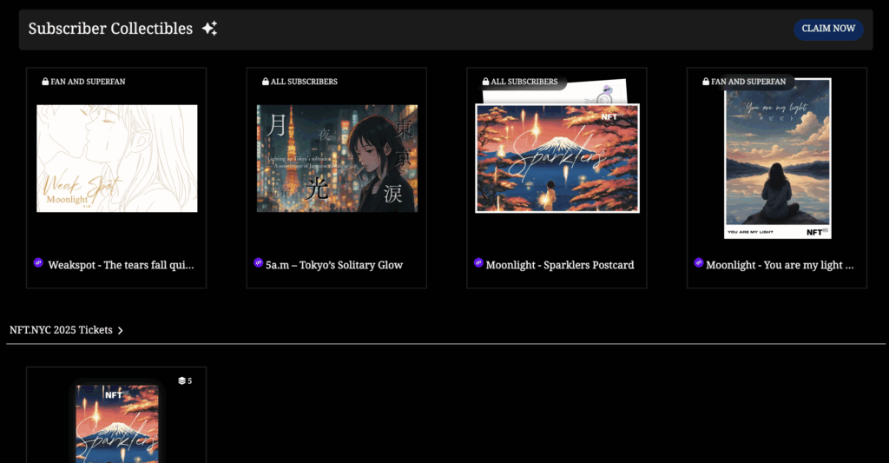Click the lock icon on Sparklers Postcard card
This screenshot has width=889, height=463.
tap(485, 82)
